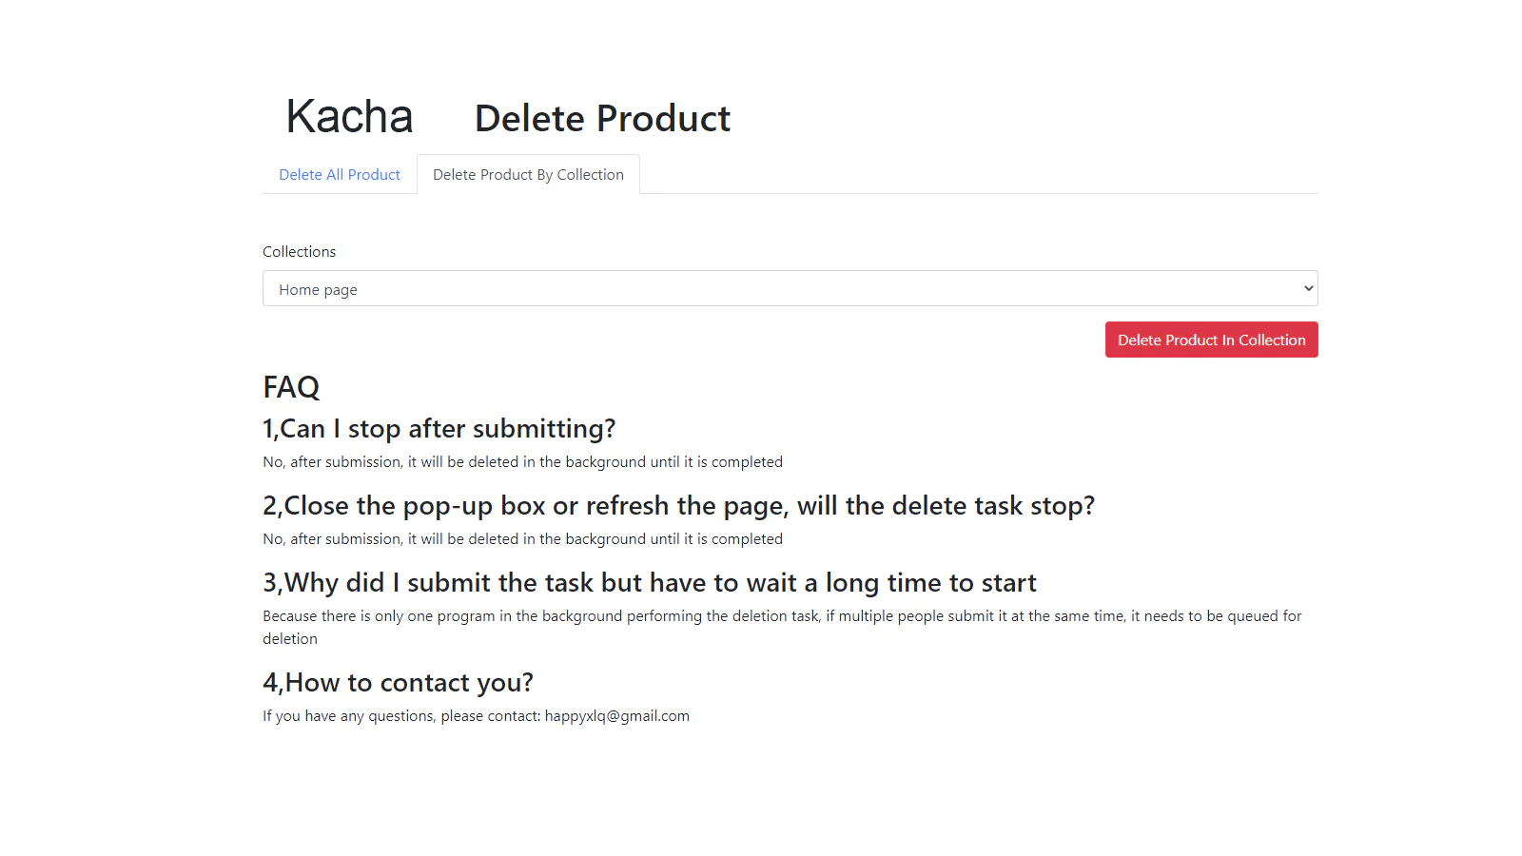Click the FAQ section heading
The width and height of the screenshot is (1522, 856).
(x=291, y=387)
